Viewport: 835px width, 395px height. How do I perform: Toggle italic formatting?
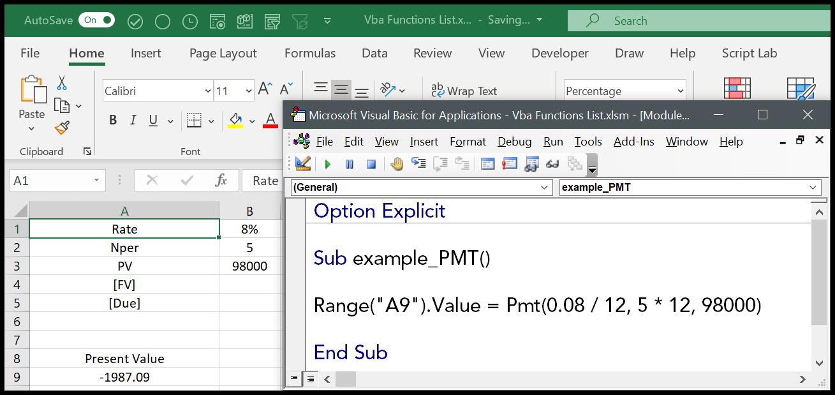click(134, 119)
